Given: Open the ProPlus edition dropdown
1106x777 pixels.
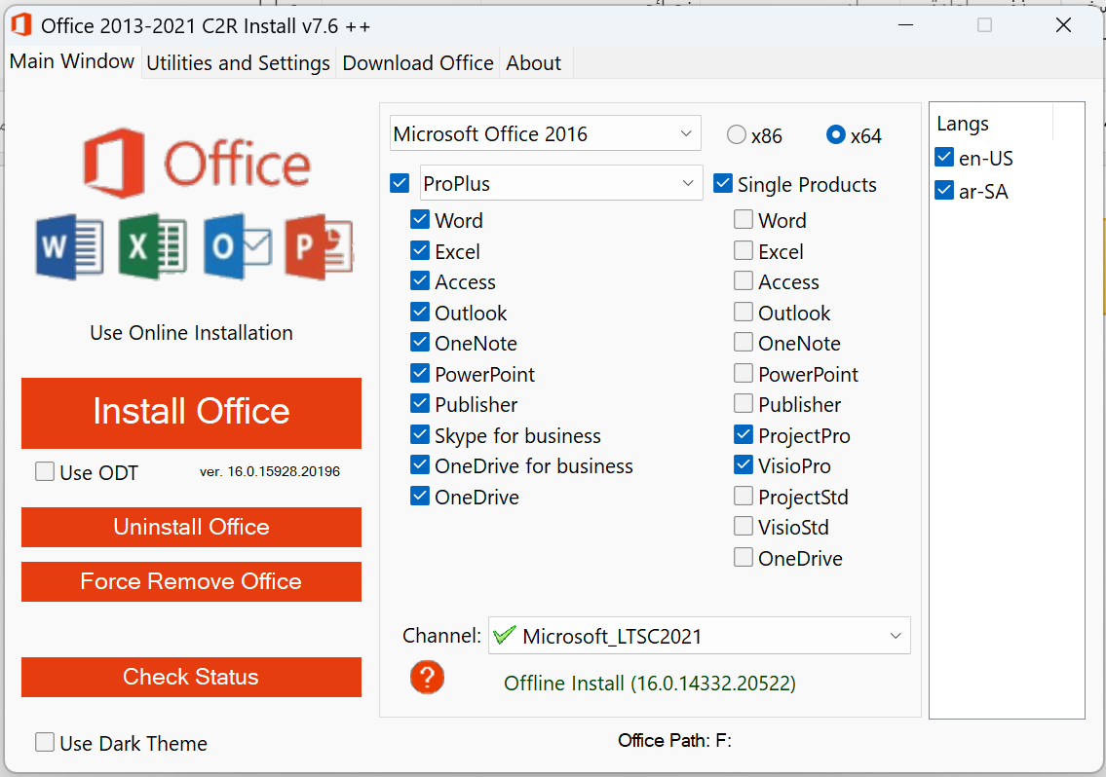Looking at the screenshot, I should (x=561, y=183).
